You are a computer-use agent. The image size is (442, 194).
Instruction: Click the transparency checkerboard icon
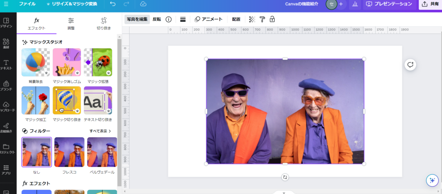[x=252, y=19]
